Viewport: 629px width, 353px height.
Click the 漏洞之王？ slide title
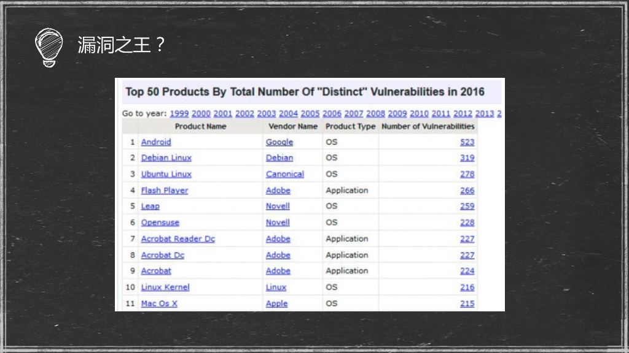122,44
